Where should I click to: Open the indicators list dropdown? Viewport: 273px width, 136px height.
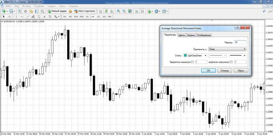[150, 11]
